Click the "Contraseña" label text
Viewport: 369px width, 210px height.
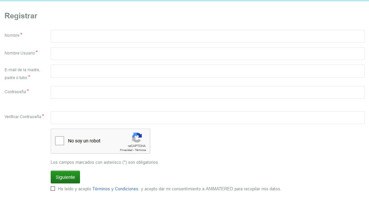pos(15,92)
